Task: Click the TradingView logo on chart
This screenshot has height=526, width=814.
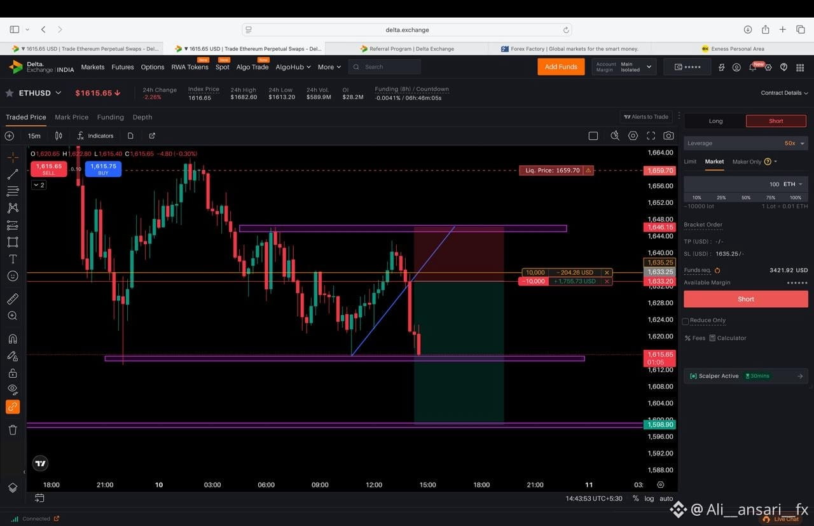Action: tap(40, 464)
